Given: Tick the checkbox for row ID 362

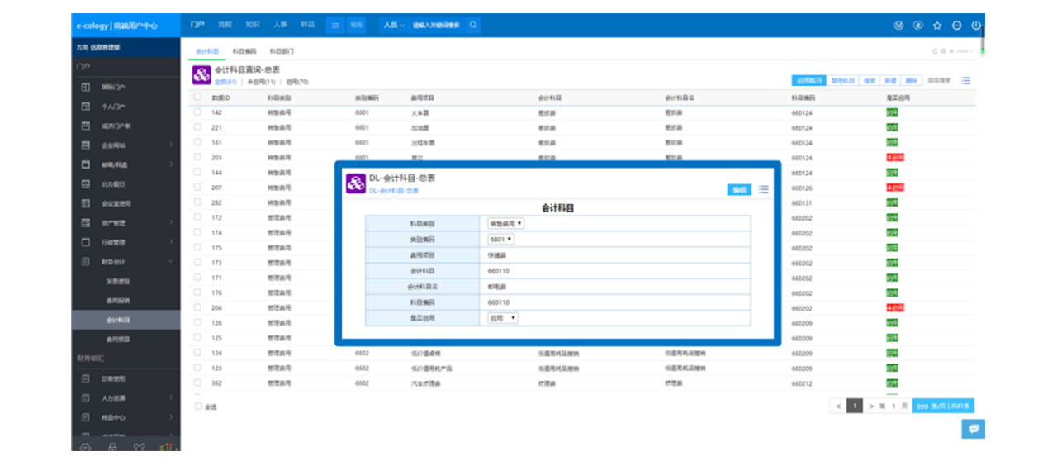Looking at the screenshot, I should pos(197,383).
